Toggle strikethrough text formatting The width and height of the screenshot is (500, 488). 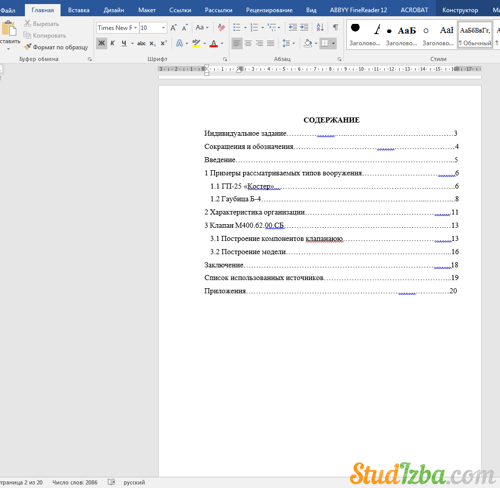[x=141, y=43]
